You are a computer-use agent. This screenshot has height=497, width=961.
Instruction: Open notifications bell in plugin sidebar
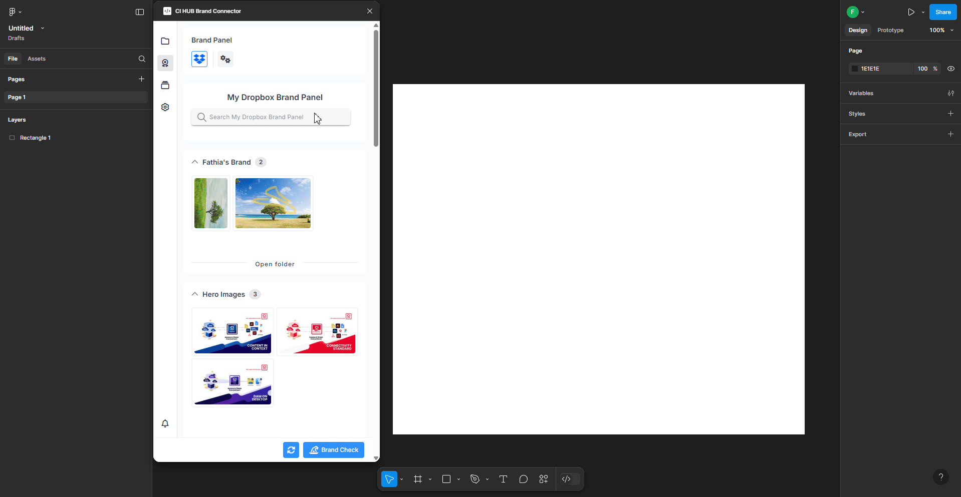[165, 423]
